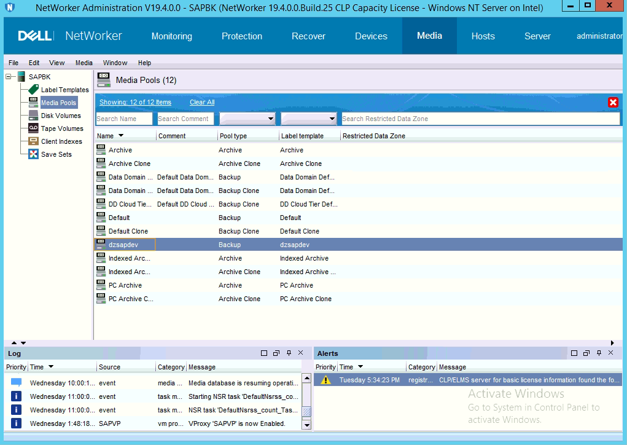Click the Save Sets icon
627x445 pixels.
tap(33, 154)
